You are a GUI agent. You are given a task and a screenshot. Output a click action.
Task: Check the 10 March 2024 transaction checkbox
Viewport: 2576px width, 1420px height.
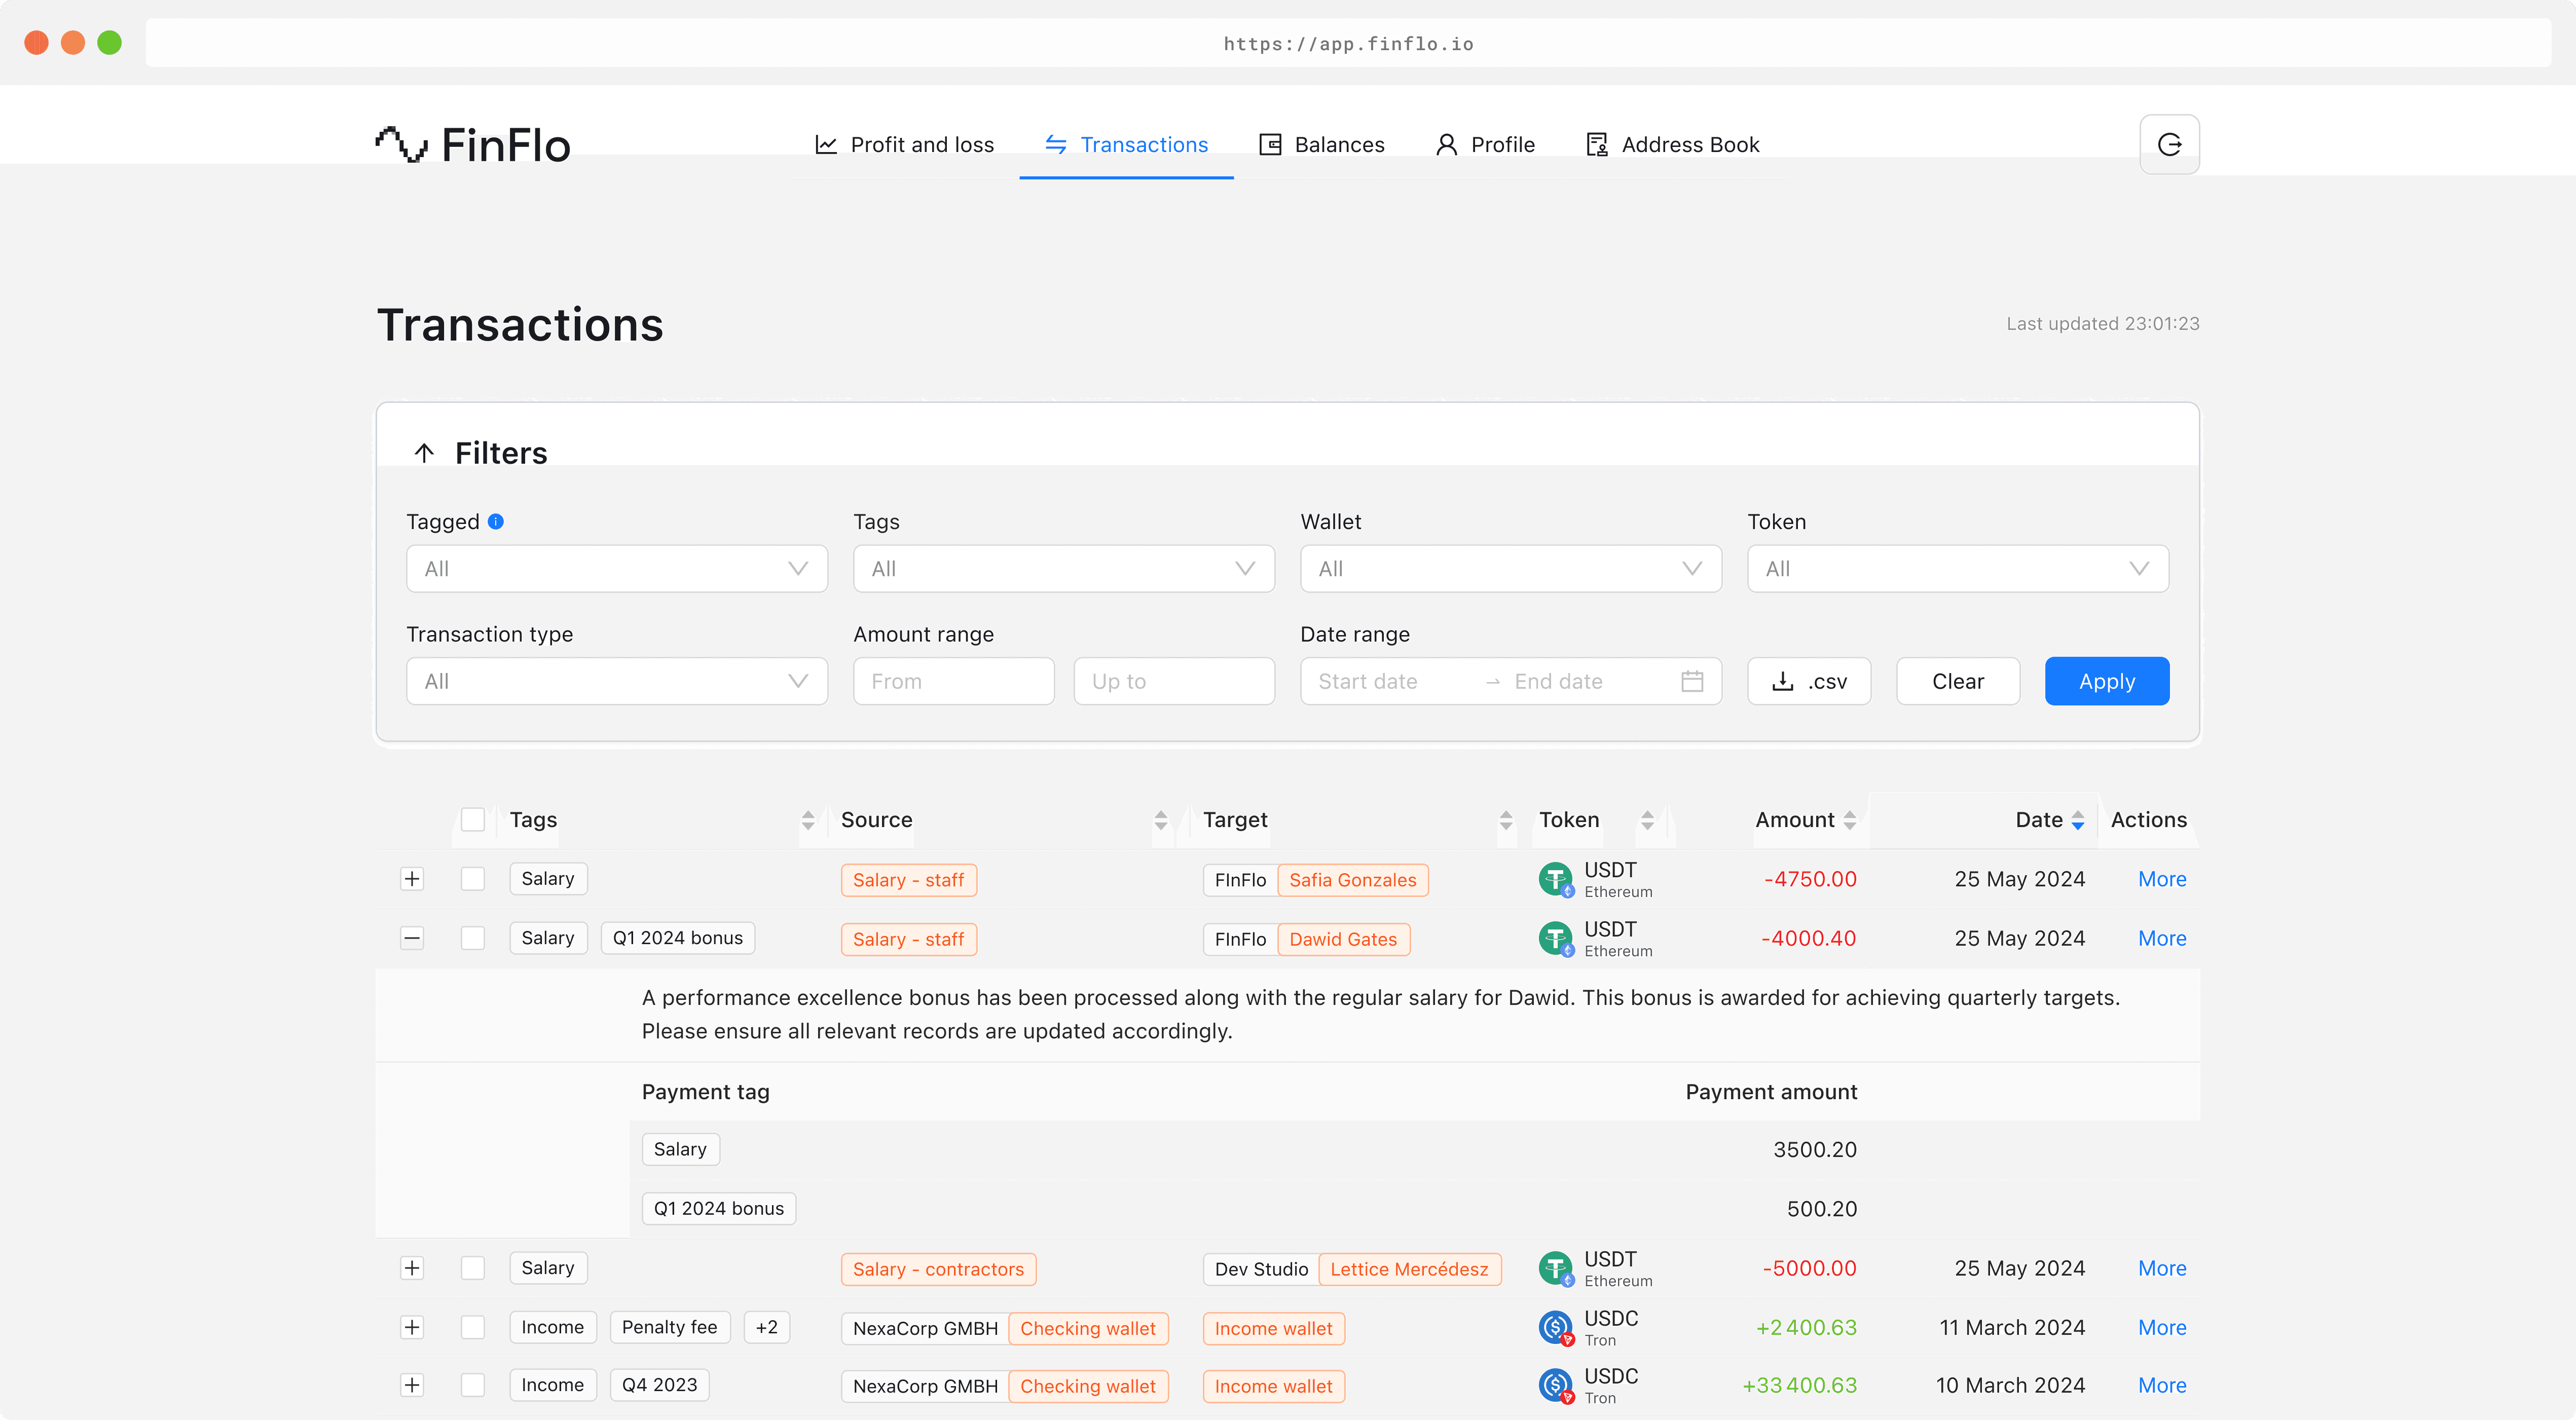472,1385
